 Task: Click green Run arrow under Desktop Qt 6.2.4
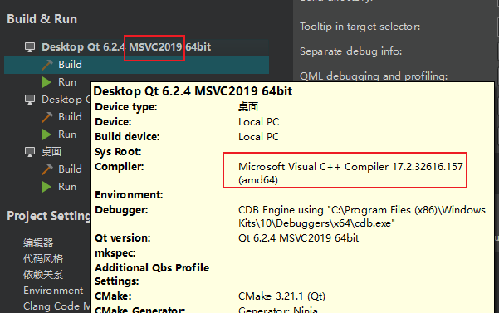[x=46, y=82]
